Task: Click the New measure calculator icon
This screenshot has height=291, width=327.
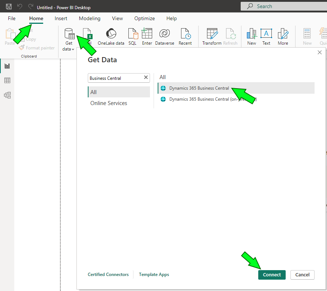Action: click(x=307, y=34)
